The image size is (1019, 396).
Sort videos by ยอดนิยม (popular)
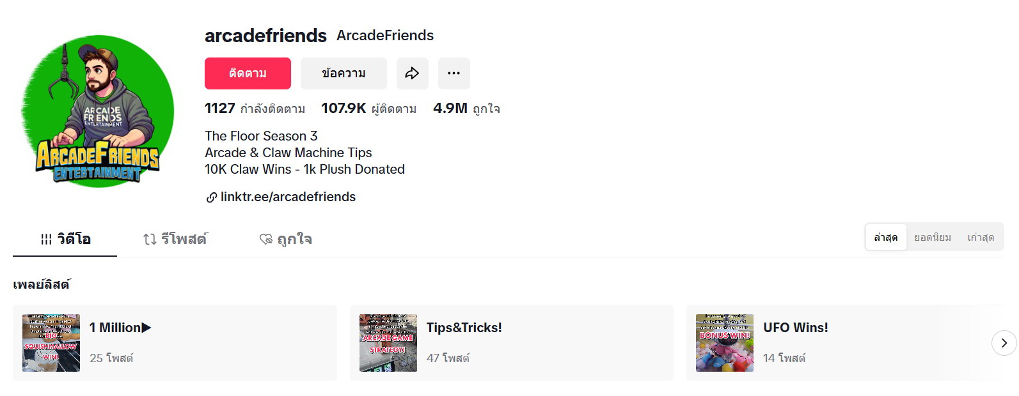click(x=932, y=238)
